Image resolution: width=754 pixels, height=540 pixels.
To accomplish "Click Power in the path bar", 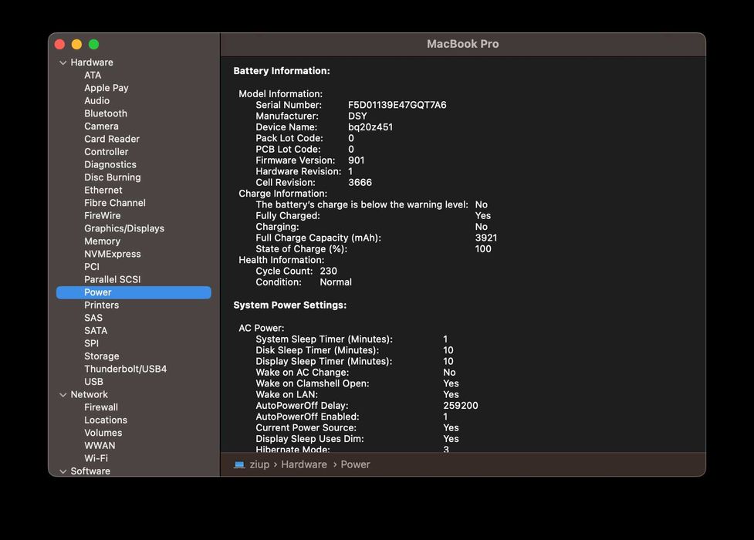I will click(355, 464).
